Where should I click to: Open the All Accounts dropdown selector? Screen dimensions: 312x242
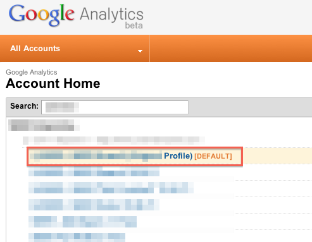pyautogui.click(x=75, y=49)
